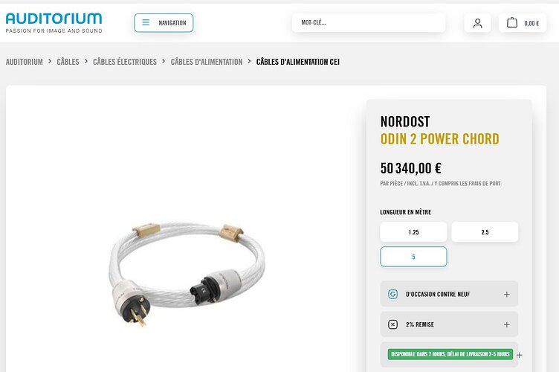The width and height of the screenshot is (559, 372).
Task: Open the Câbles breadcrumb
Action: pos(68,62)
